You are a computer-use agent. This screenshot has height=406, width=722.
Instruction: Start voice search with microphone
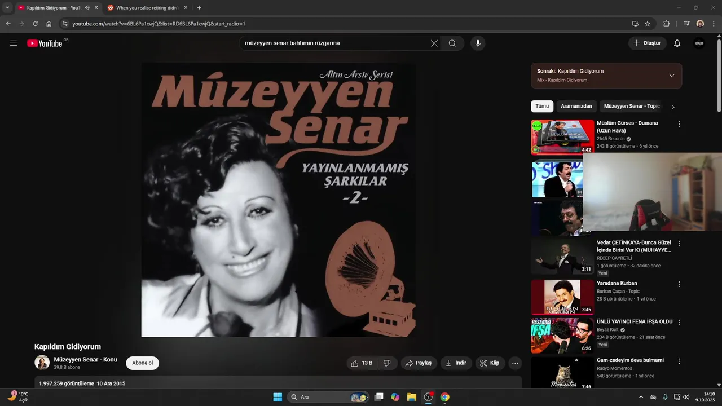pyautogui.click(x=478, y=43)
